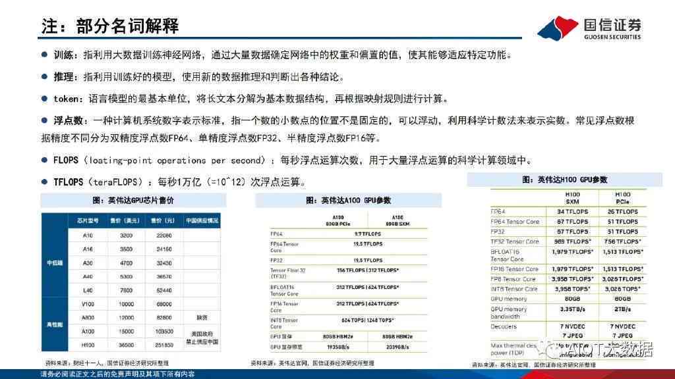
Task: Click the 34 TFLOPS value
Action: (572, 211)
